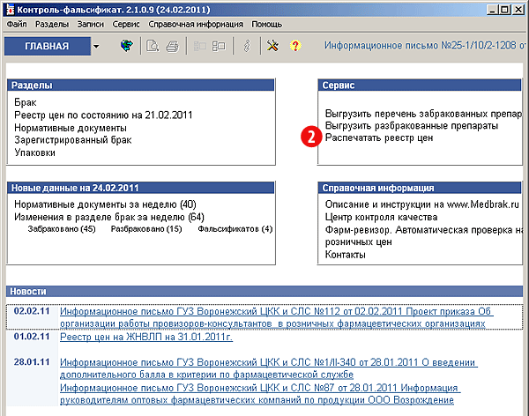This screenshot has height=416, width=529.
Task: Open the Помощь menu
Action: click(266, 25)
